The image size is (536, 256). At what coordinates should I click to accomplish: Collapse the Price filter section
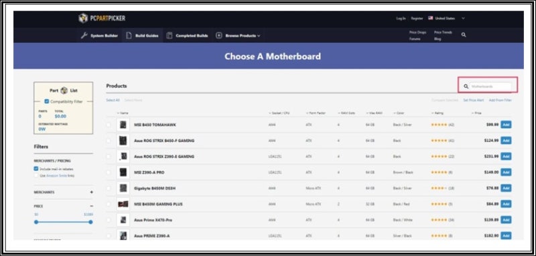point(91,206)
